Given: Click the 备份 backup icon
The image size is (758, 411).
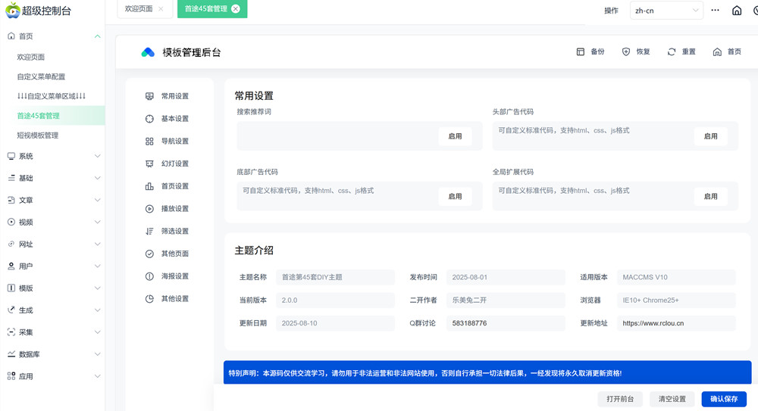Looking at the screenshot, I should (x=581, y=52).
